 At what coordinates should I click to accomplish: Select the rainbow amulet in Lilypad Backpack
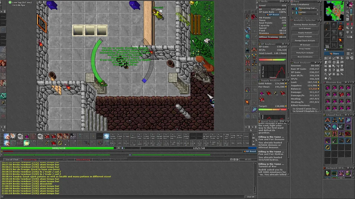coord(328,140)
